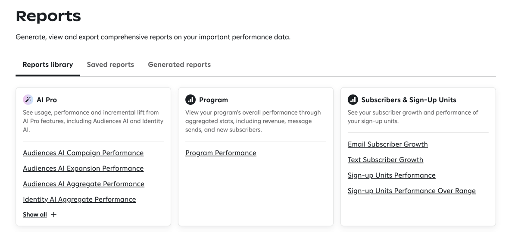Open Audiences AI Expansion Performance report
The image size is (512, 232).
(83, 168)
